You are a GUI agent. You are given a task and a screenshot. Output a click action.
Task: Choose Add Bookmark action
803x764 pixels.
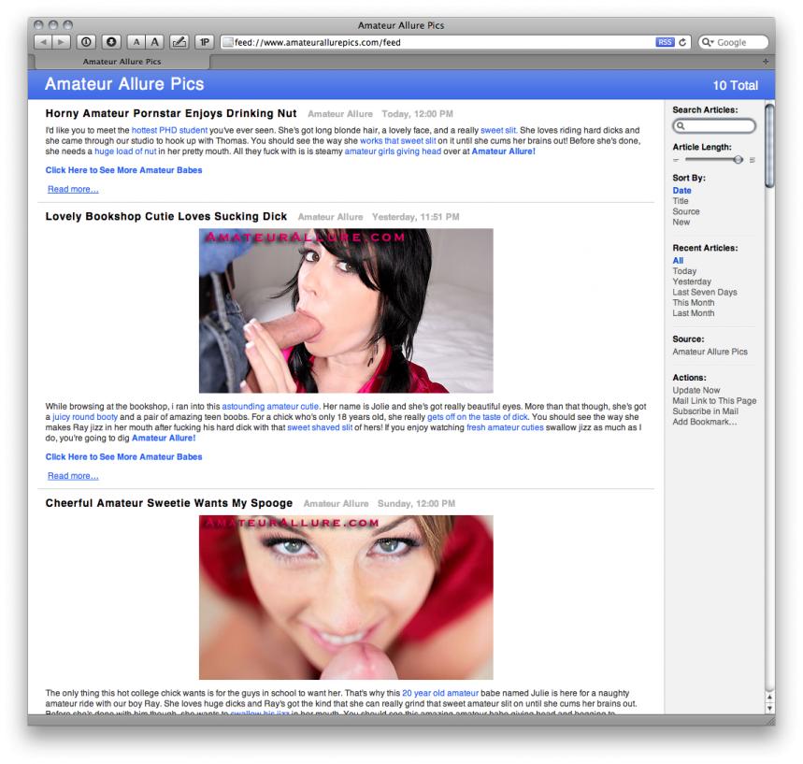point(704,423)
